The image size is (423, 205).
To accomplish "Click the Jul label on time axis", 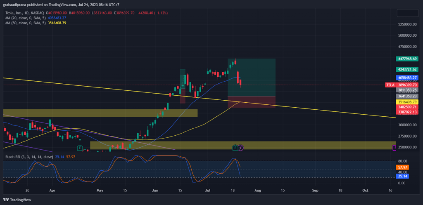I will click(x=208, y=190).
